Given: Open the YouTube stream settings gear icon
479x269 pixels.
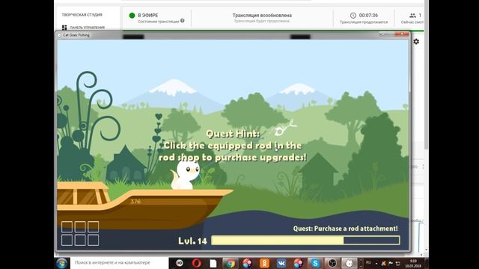Looking at the screenshot, I should 416,42.
